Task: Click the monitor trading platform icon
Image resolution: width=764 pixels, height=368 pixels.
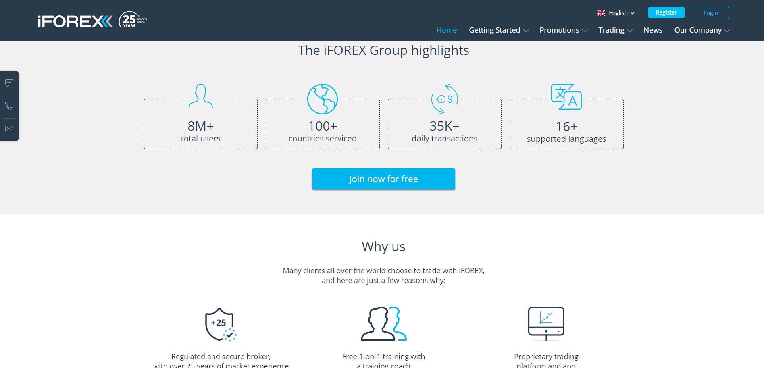Action: point(546,324)
